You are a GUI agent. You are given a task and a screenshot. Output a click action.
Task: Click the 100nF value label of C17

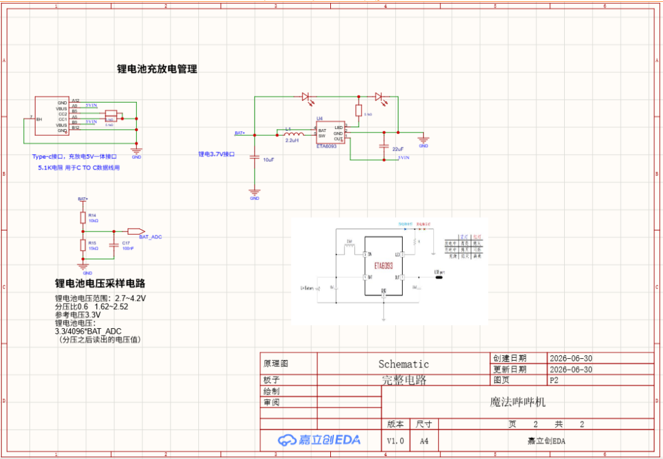click(126, 248)
